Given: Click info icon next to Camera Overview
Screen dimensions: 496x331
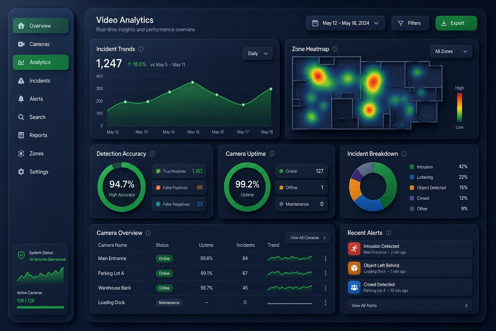Looking at the screenshot, I should pyautogui.click(x=148, y=233).
